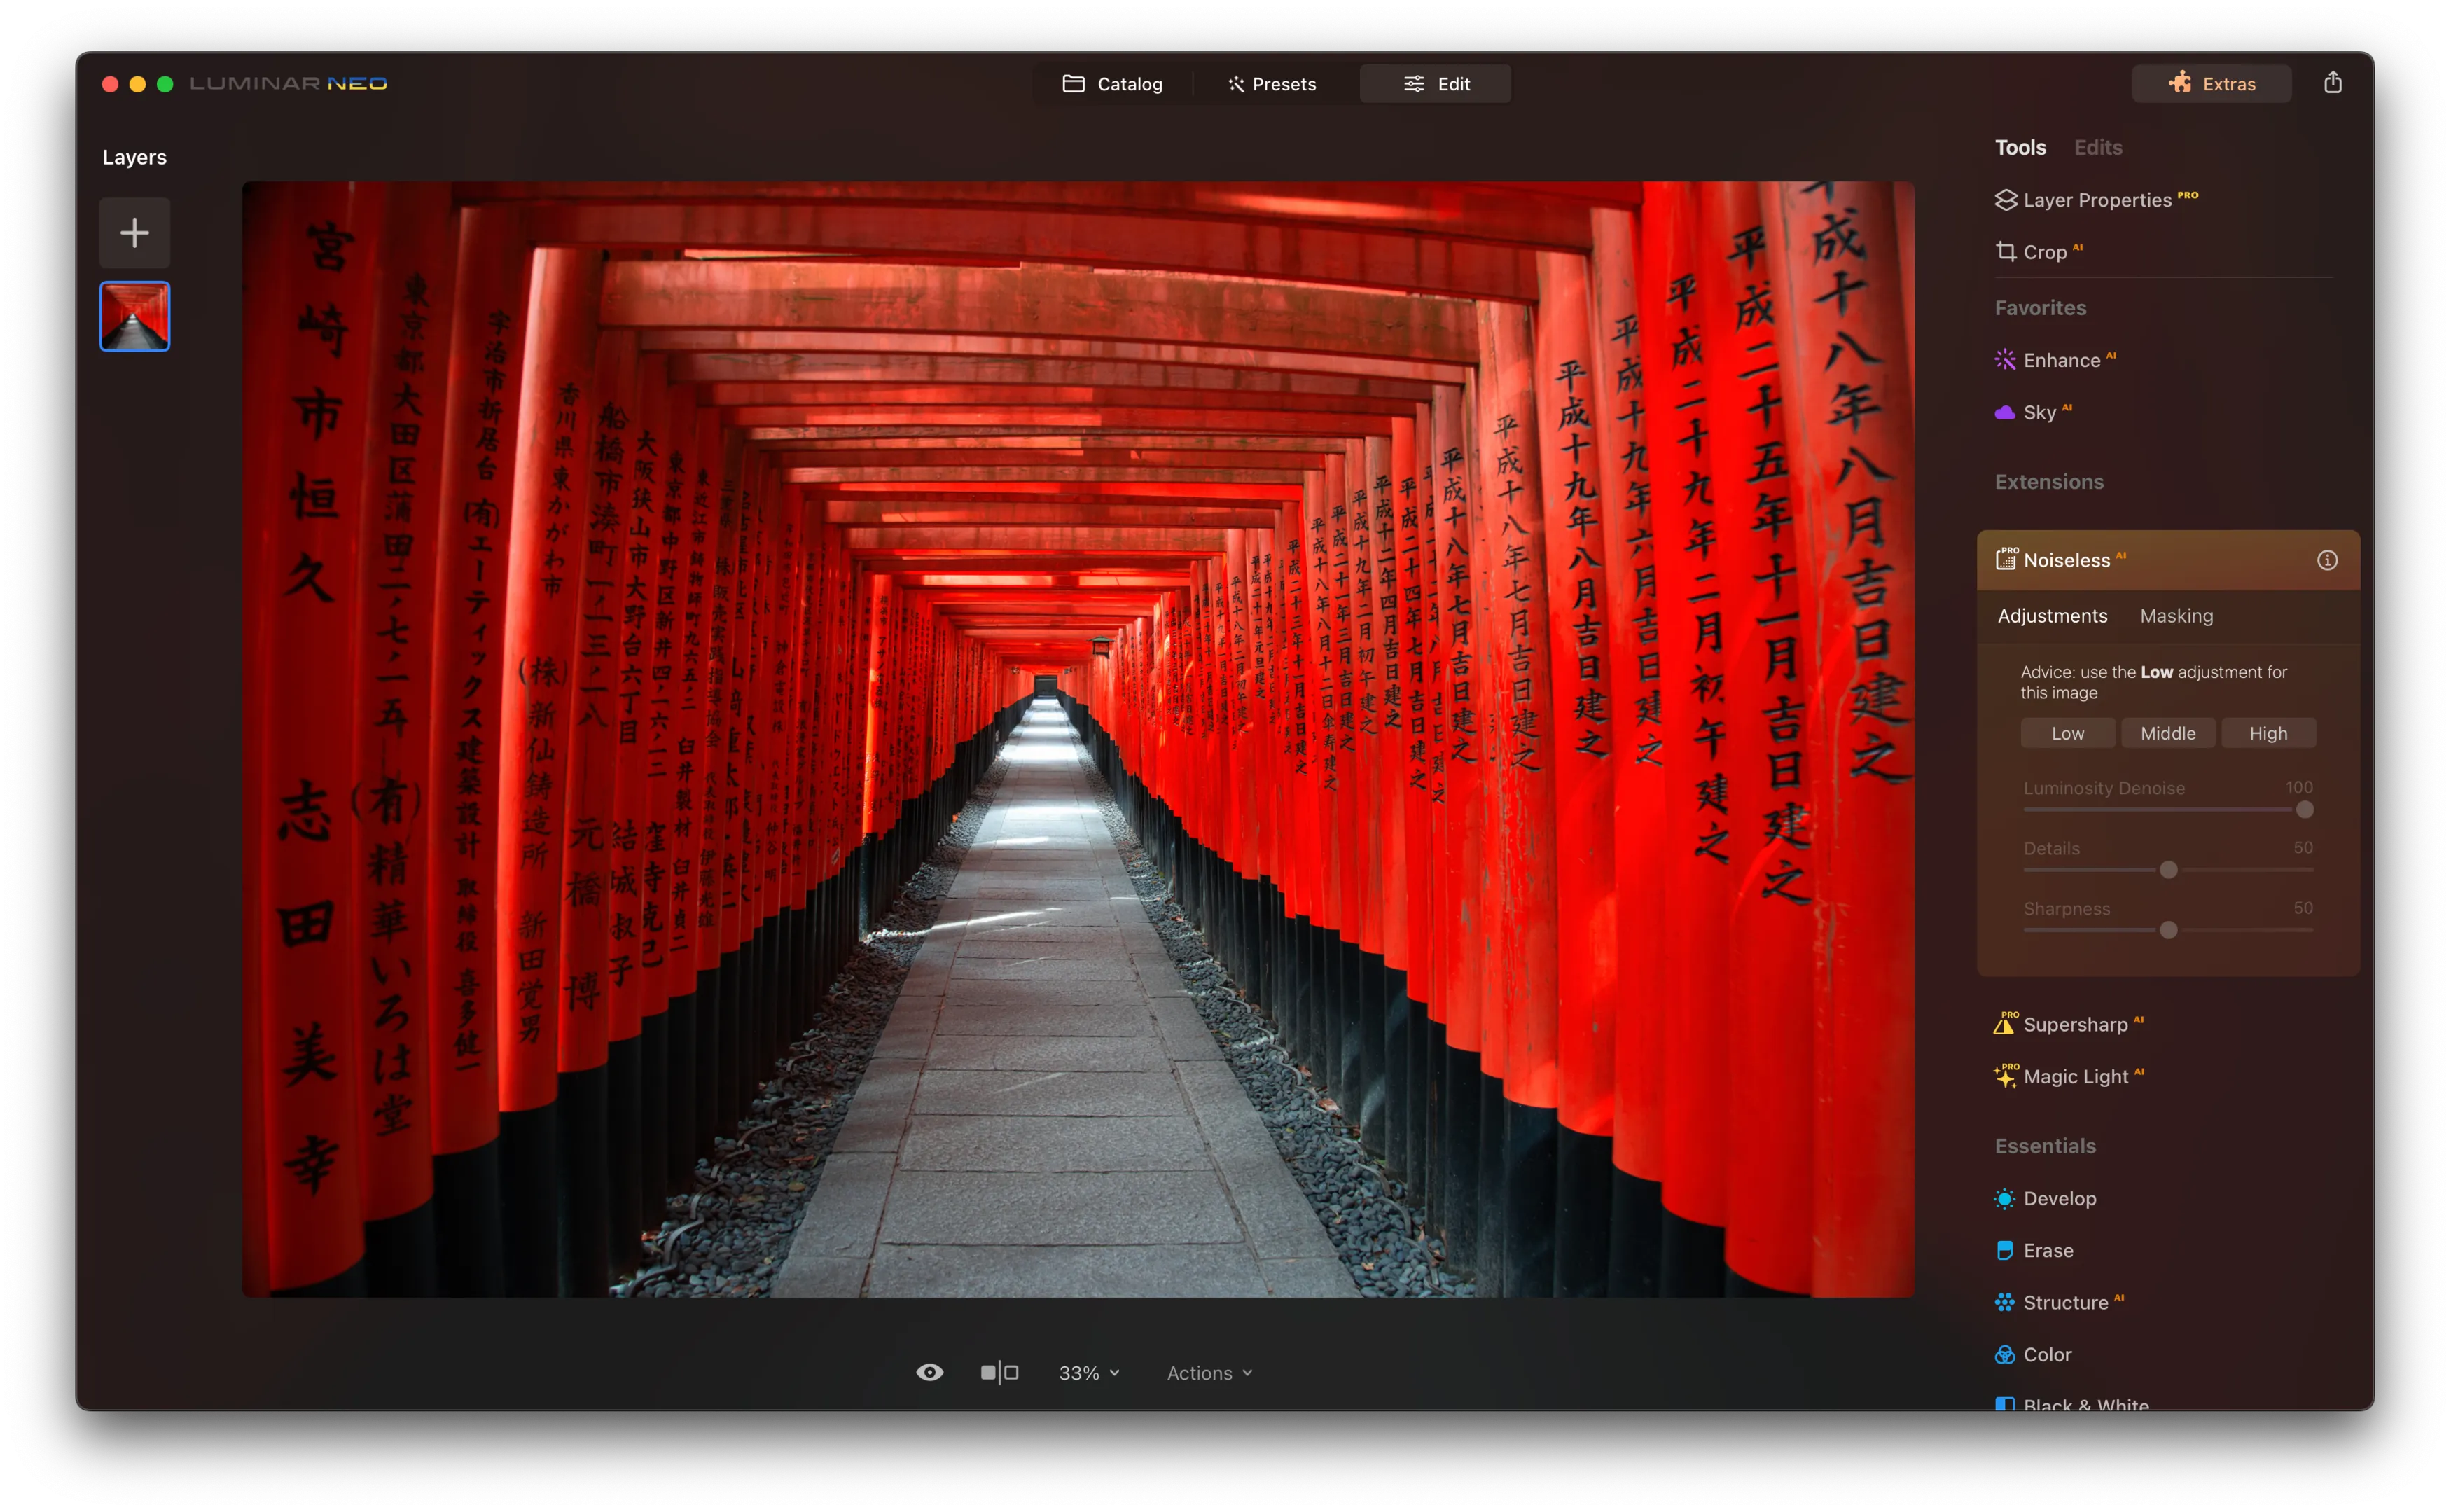Switch to the Masking tab
2451x1512 pixels.
2176,616
